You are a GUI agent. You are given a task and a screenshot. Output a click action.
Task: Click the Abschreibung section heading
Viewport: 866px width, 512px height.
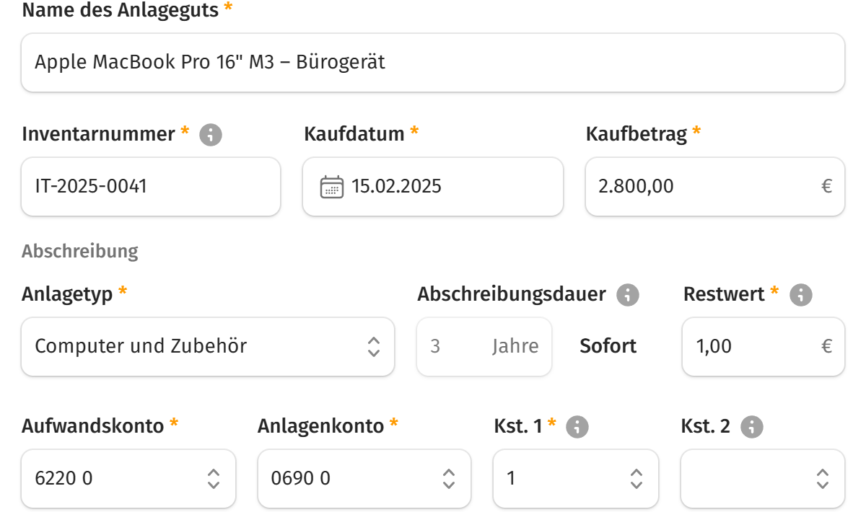81,250
